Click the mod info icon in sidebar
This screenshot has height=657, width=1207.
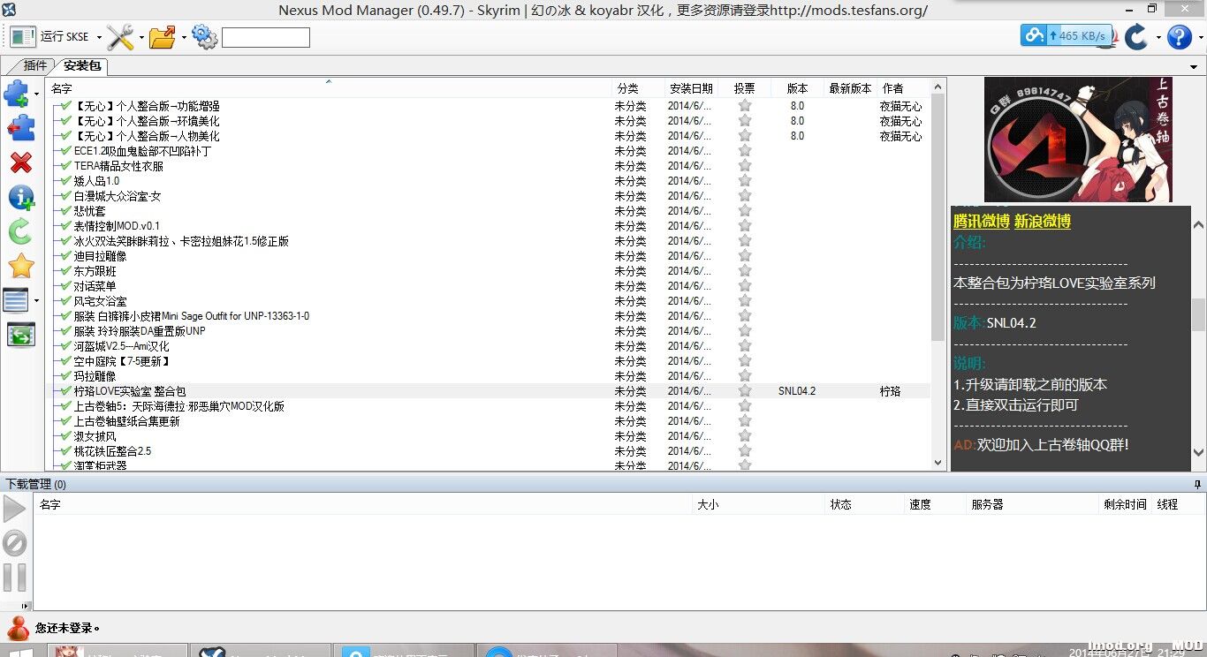pyautogui.click(x=20, y=198)
